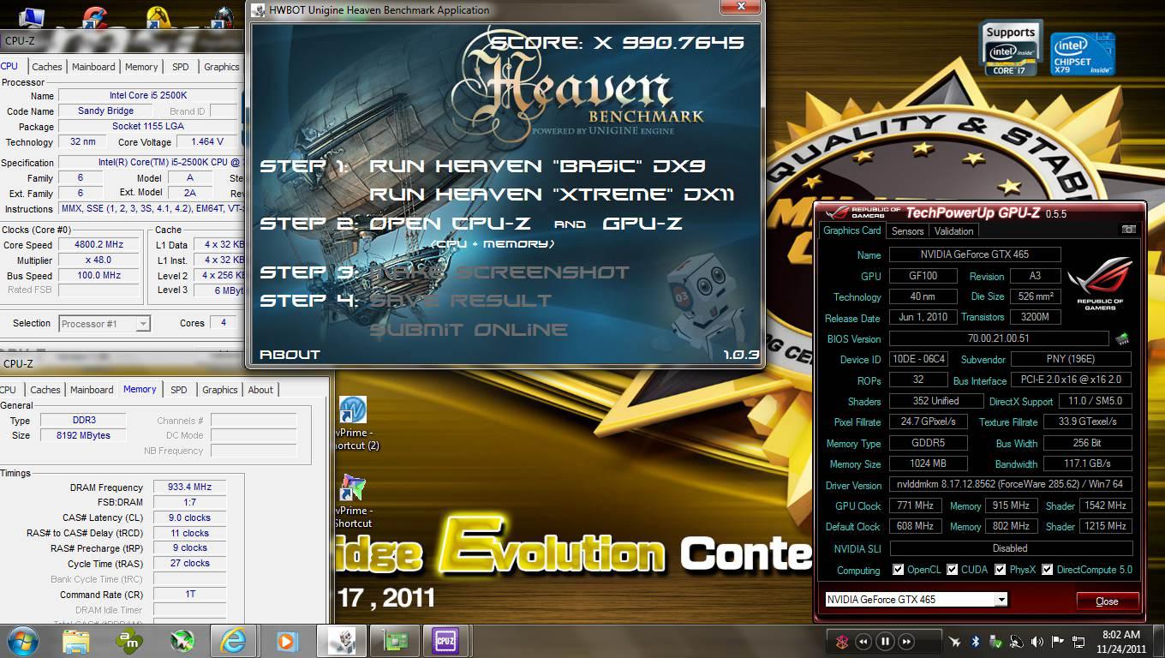The image size is (1165, 658).
Task: Click the green X taskbar icon
Action: tap(182, 641)
